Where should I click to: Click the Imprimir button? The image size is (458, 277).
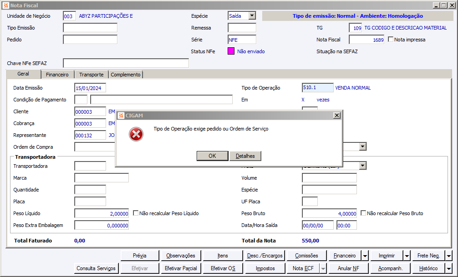(x=387, y=256)
